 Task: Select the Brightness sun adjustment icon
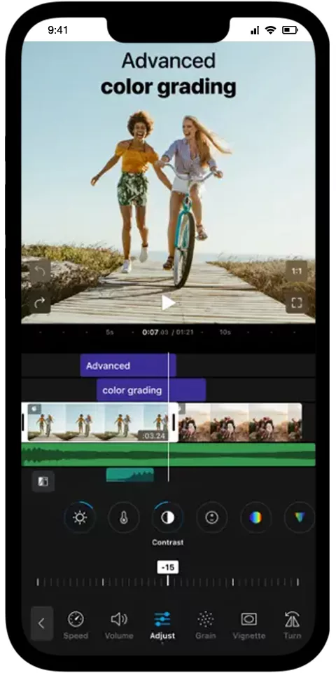80,517
